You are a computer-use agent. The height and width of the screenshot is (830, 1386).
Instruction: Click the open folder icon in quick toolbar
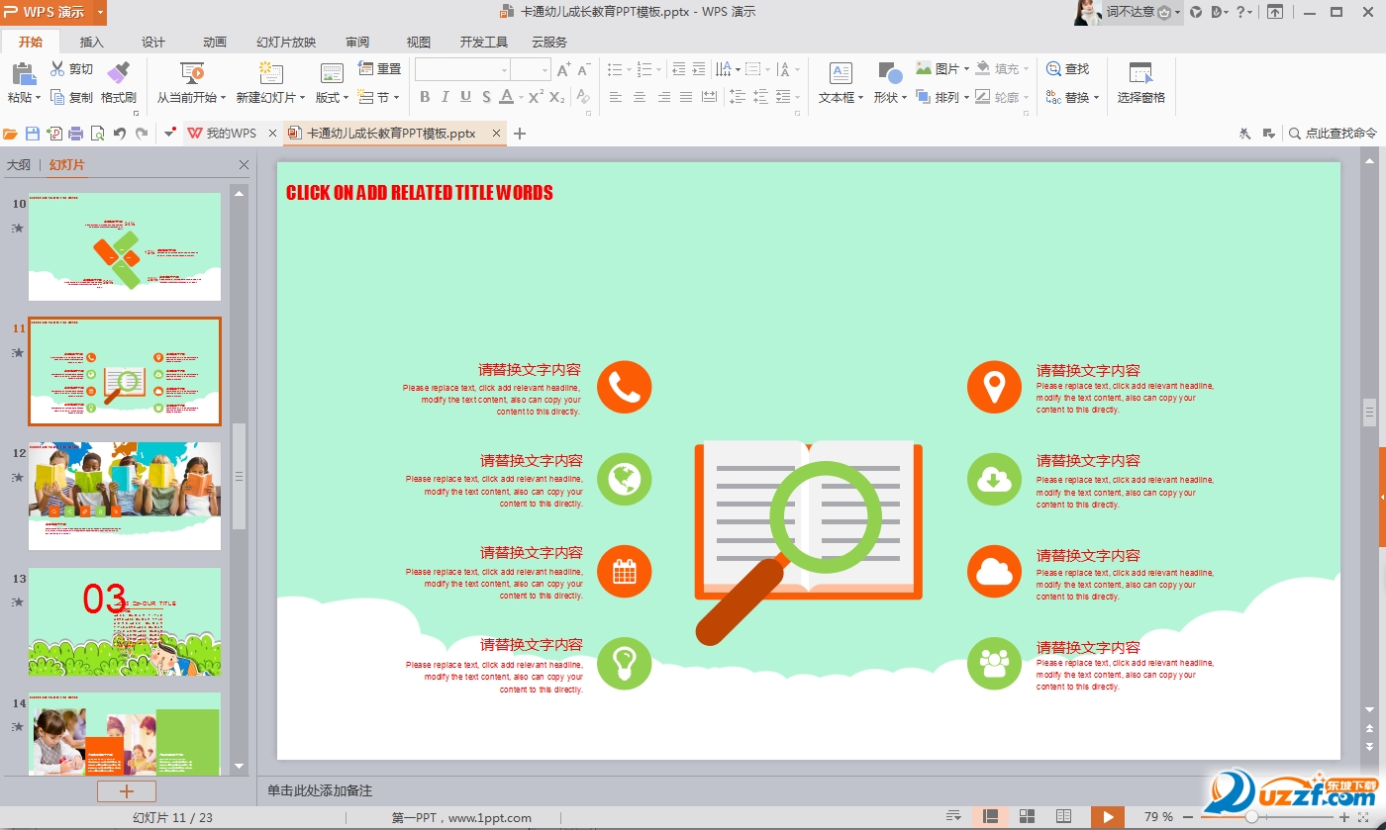click(11, 134)
